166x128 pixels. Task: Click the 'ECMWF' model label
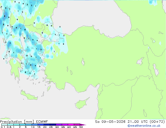(42, 122)
